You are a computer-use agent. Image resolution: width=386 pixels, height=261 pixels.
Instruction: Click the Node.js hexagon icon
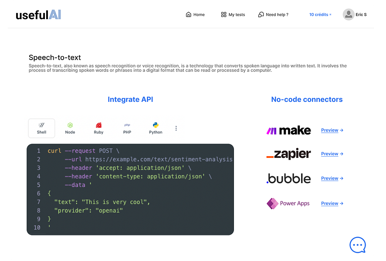click(x=70, y=125)
